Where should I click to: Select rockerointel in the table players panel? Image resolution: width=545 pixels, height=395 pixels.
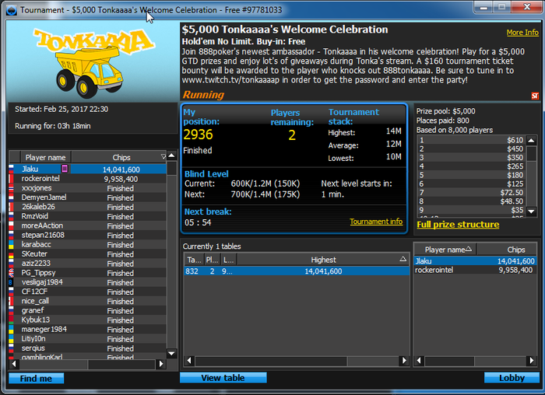476,270
